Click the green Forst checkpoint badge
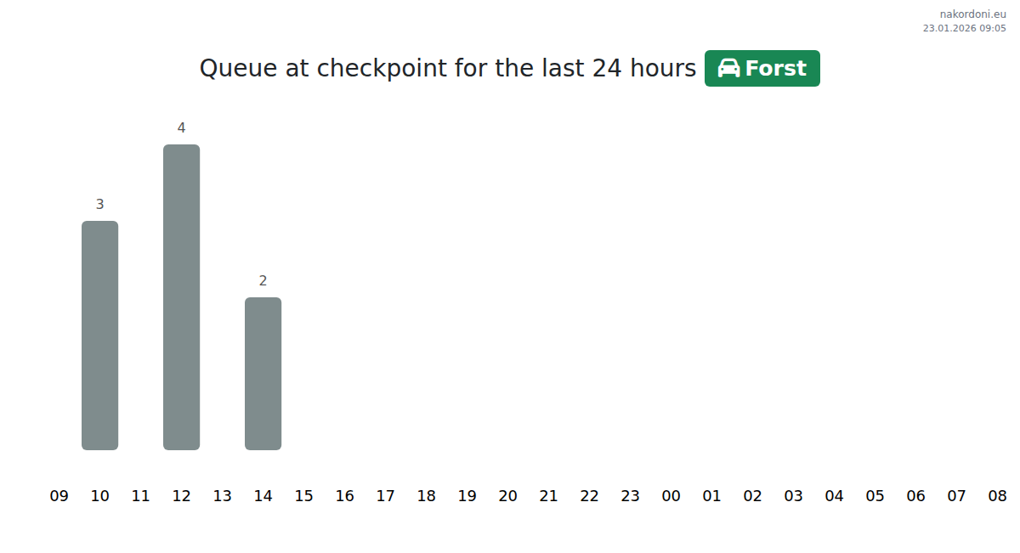1020x553 pixels. pos(762,68)
